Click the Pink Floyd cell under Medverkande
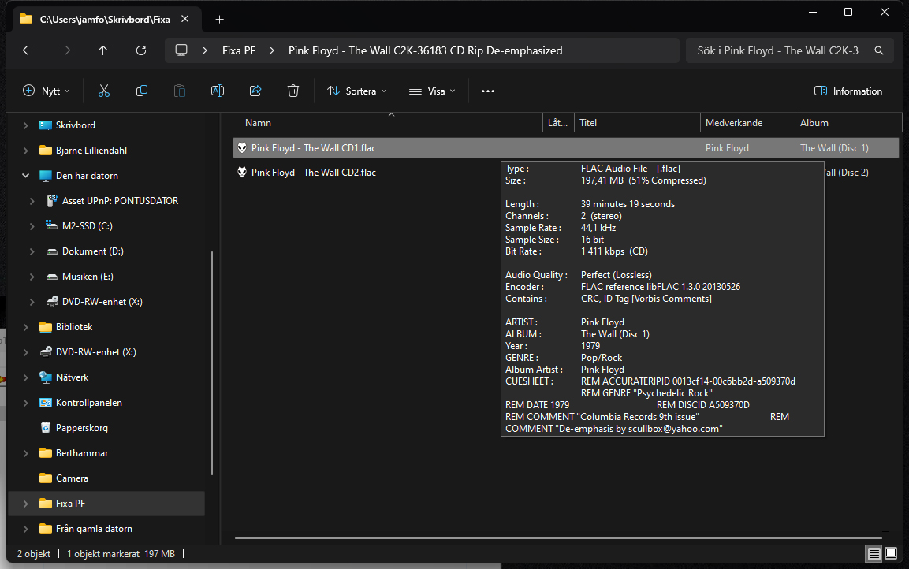Screen dimensions: 909x569 coord(727,147)
